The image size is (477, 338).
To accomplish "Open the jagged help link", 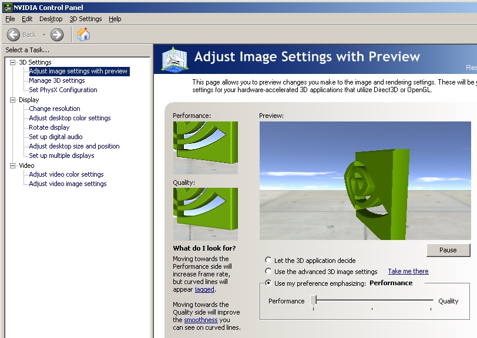I will coord(204,289).
